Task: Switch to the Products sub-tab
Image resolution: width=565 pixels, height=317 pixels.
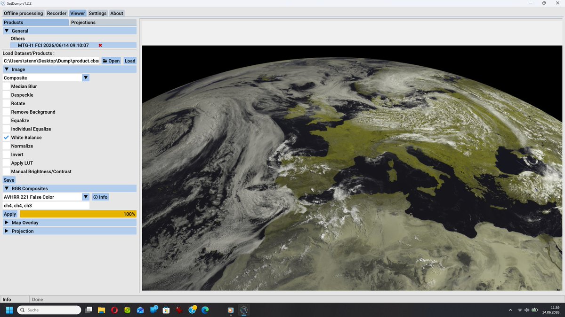Action: (x=36, y=23)
